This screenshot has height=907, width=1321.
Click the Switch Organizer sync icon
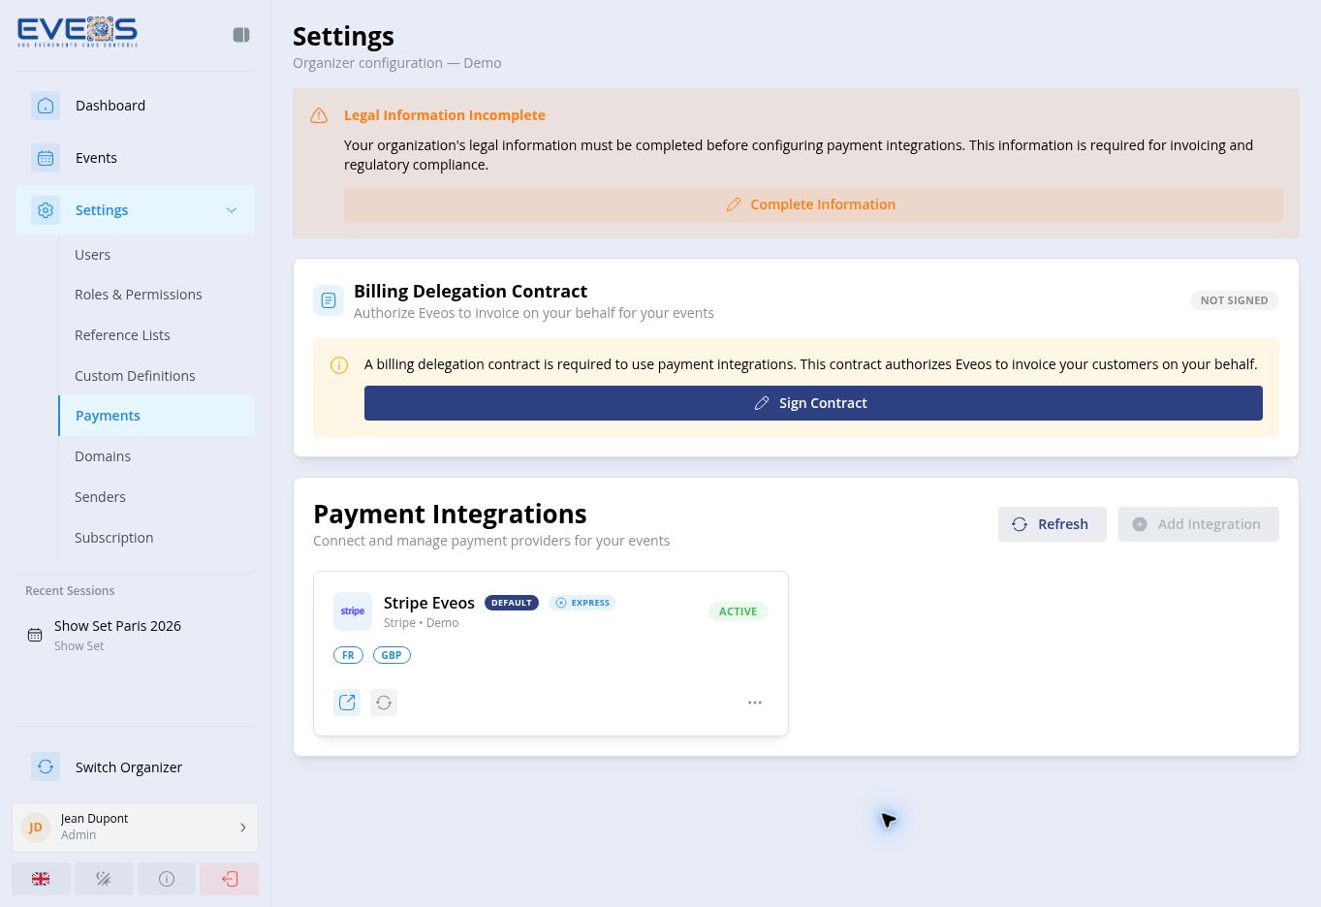click(x=46, y=766)
